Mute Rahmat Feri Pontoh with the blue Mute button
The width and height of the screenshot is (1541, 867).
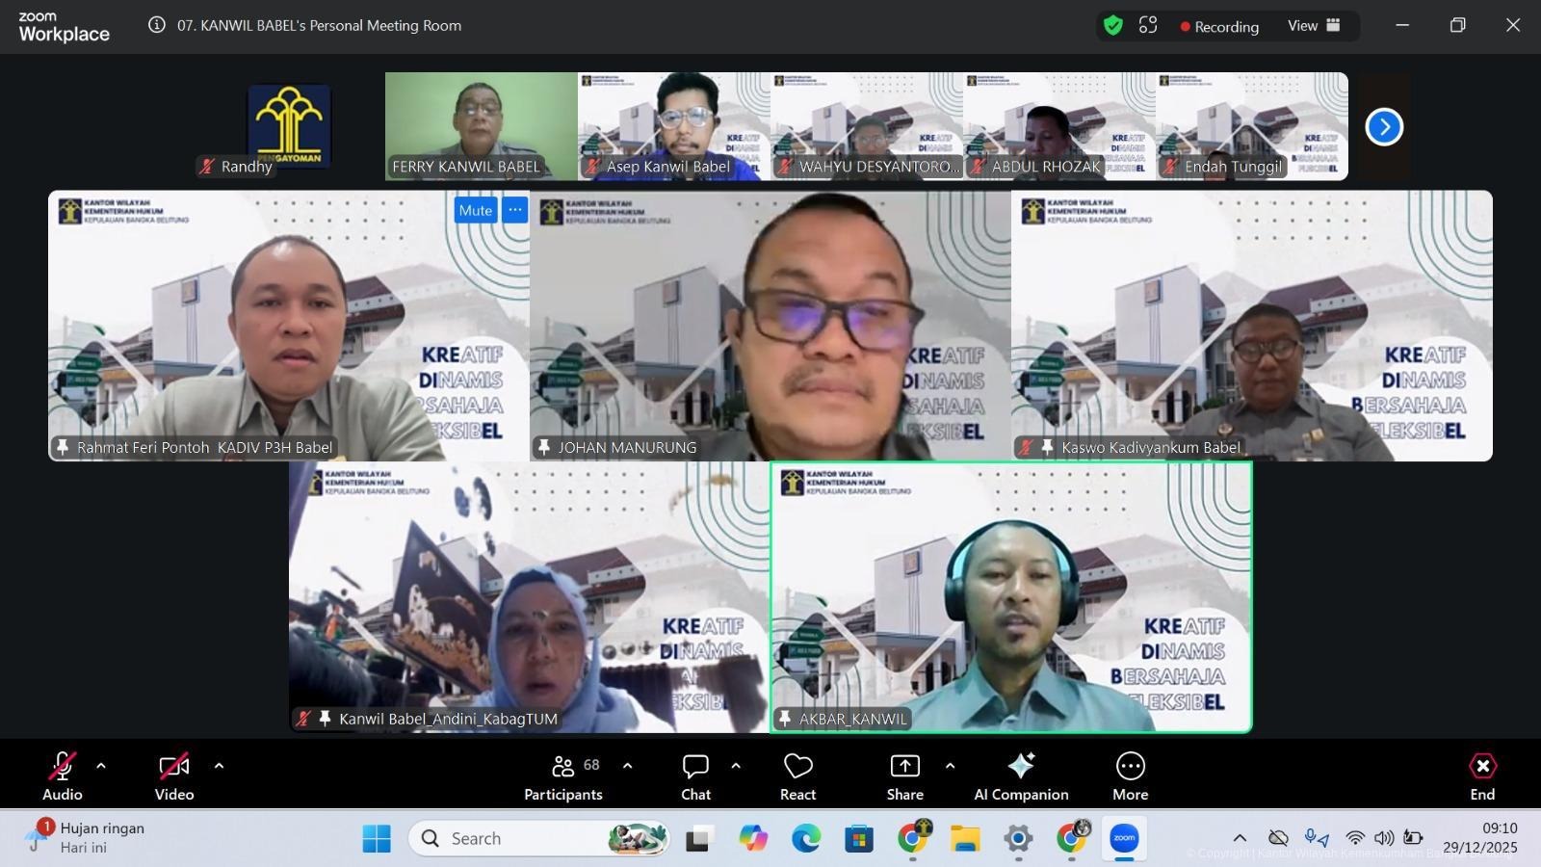475,210
